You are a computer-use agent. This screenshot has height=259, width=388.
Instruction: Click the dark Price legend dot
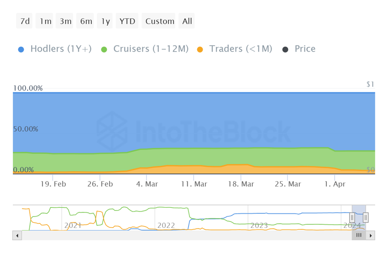[285, 49]
